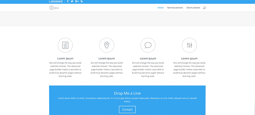Open the search magnifier icon
The width and height of the screenshot is (255, 115).
coord(204,8)
